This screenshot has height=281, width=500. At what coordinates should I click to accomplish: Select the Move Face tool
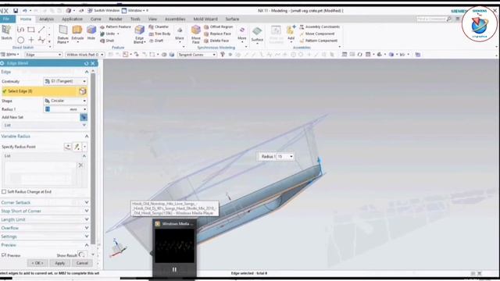coord(196,34)
